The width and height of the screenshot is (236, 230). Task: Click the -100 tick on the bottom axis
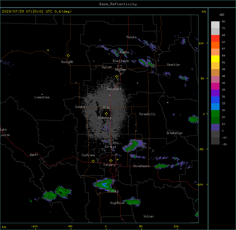pyautogui.click(x=34, y=226)
